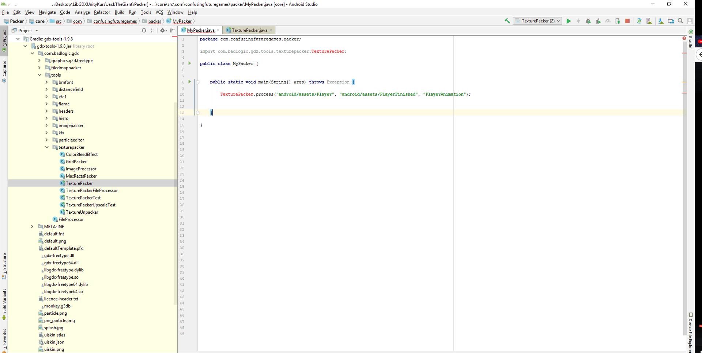The image size is (702, 353).
Task: Collapse the gdx-tools-1.9.8.jar node
Action: pos(25,46)
